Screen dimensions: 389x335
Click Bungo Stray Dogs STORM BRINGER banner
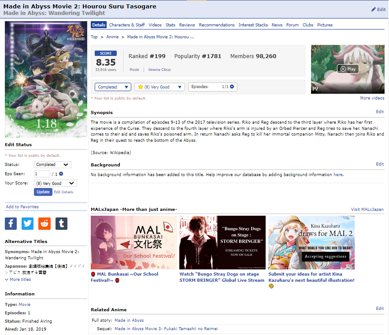[222, 243]
